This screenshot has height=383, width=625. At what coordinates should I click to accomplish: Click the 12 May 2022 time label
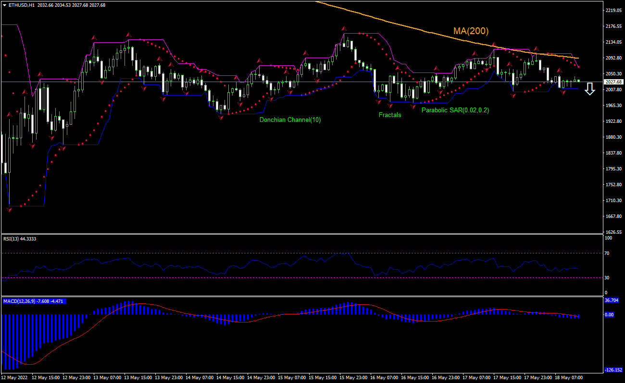(x=15, y=378)
